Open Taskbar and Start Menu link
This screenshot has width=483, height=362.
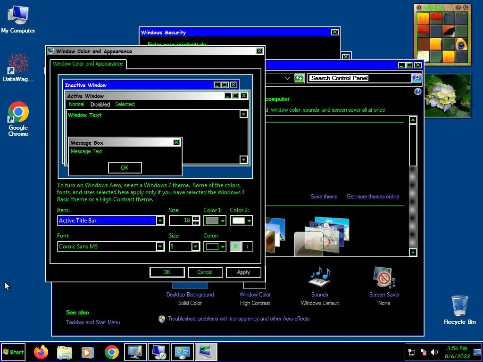pos(93,322)
